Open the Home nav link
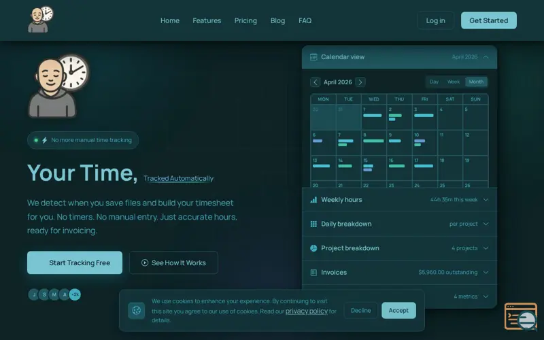 [x=170, y=20]
